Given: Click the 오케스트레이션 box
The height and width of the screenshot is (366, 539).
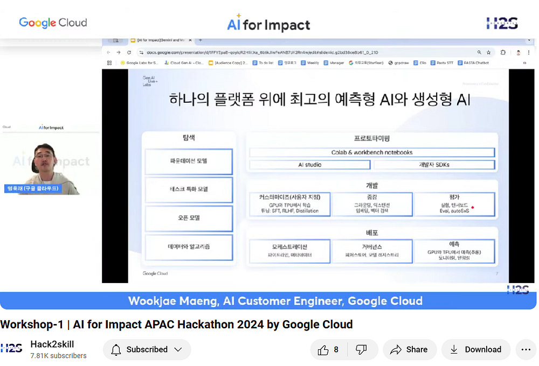Looking at the screenshot, I should 290,251.
